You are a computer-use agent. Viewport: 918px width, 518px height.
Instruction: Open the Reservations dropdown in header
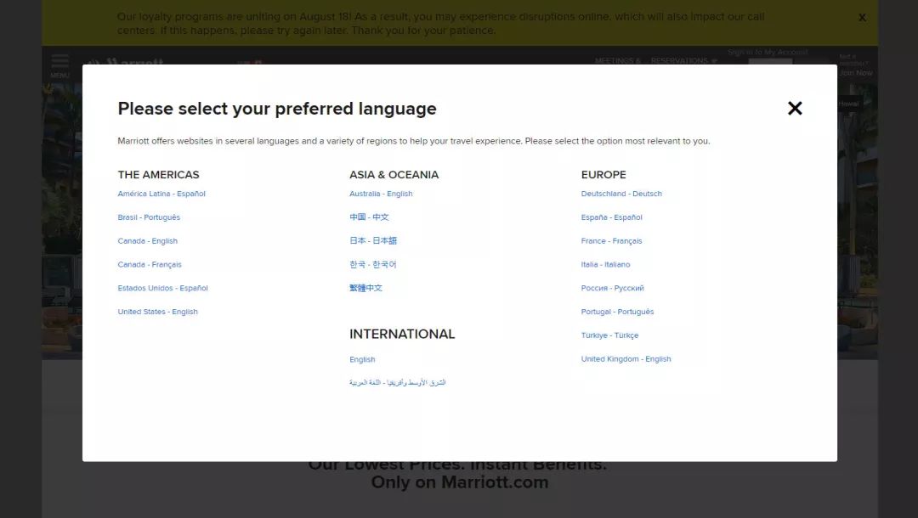click(x=683, y=60)
